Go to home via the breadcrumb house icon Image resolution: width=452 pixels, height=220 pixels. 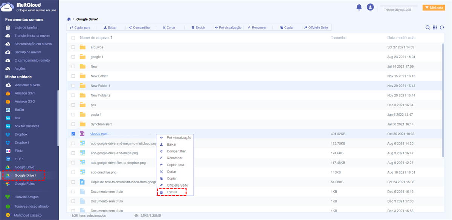pyautogui.click(x=69, y=19)
